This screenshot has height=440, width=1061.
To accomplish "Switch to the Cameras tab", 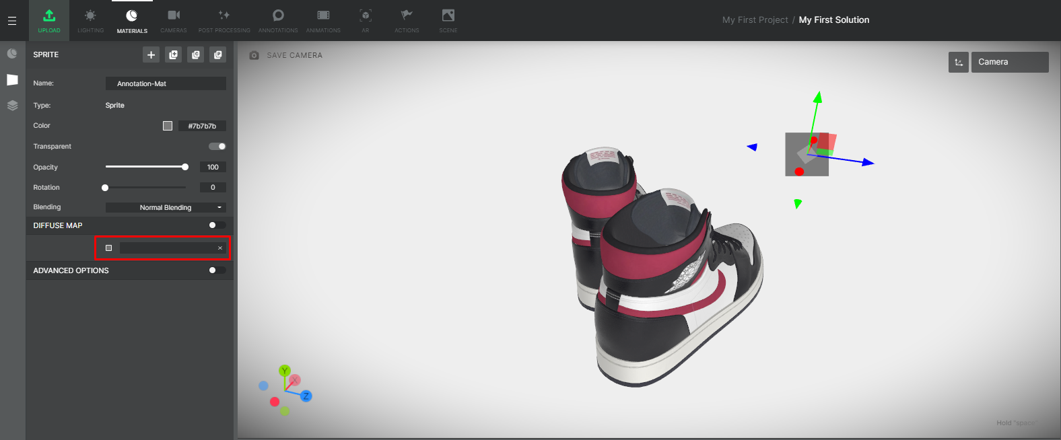I will coord(174,21).
